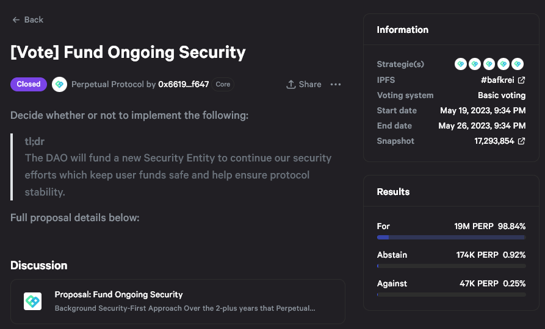Click the author address 0x6619...f647
The height and width of the screenshot is (329, 545).
(x=183, y=84)
